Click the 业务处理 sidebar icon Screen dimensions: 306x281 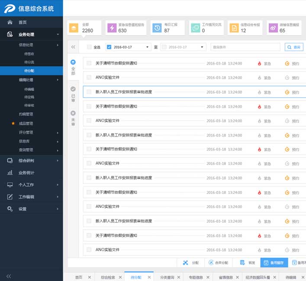pyautogui.click(x=10, y=34)
